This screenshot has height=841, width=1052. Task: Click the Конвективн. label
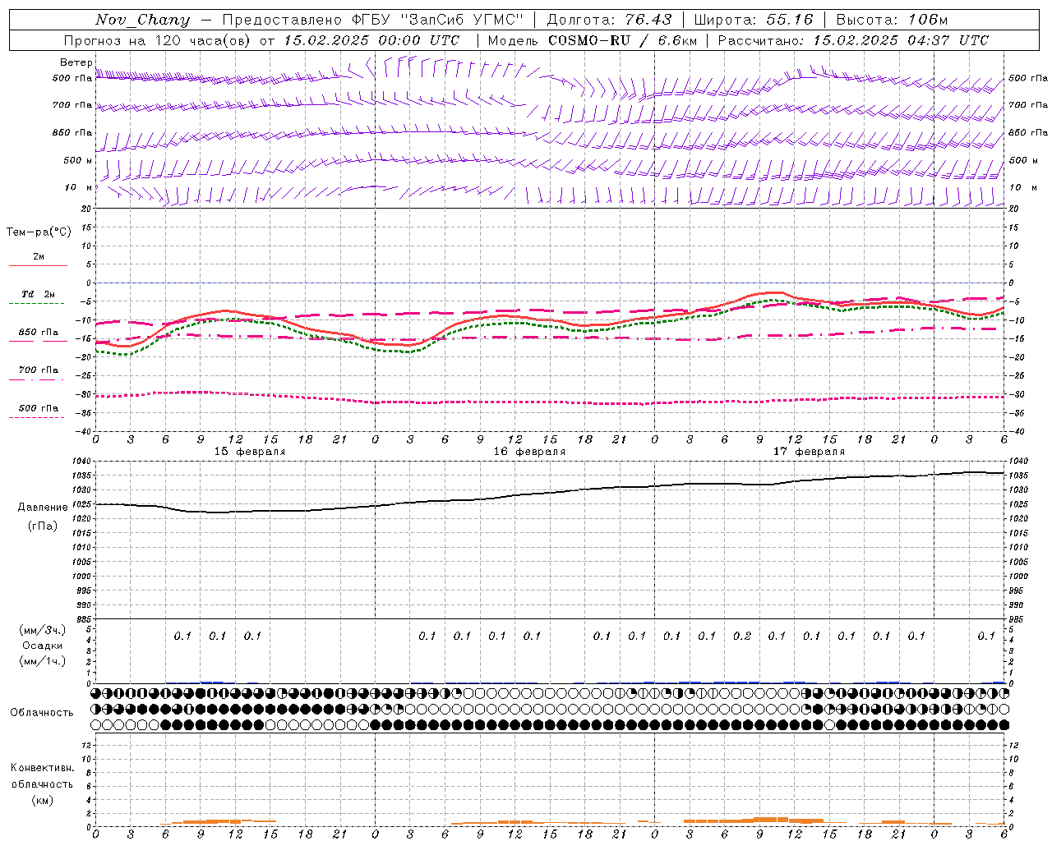[x=43, y=768]
